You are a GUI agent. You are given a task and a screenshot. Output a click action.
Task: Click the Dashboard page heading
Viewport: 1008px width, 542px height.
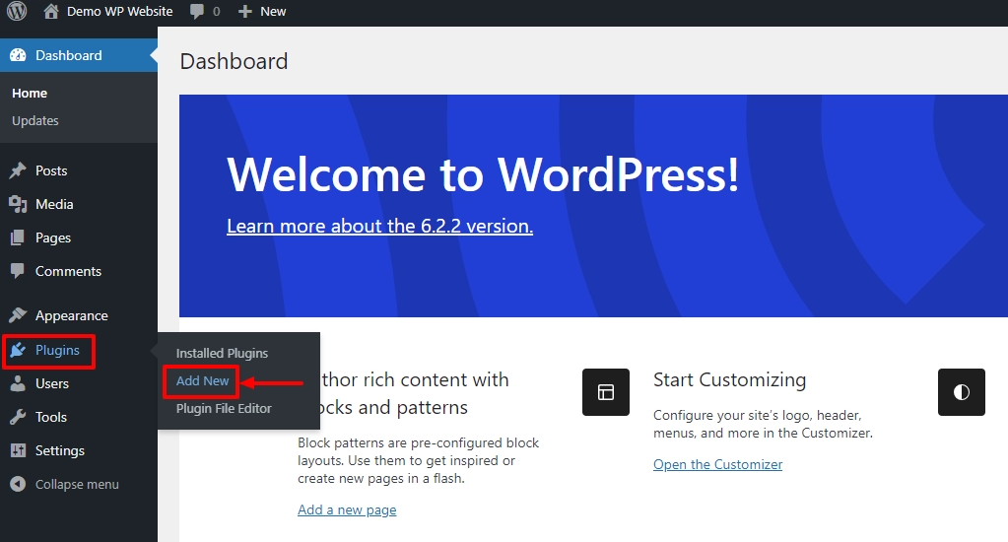point(234,62)
